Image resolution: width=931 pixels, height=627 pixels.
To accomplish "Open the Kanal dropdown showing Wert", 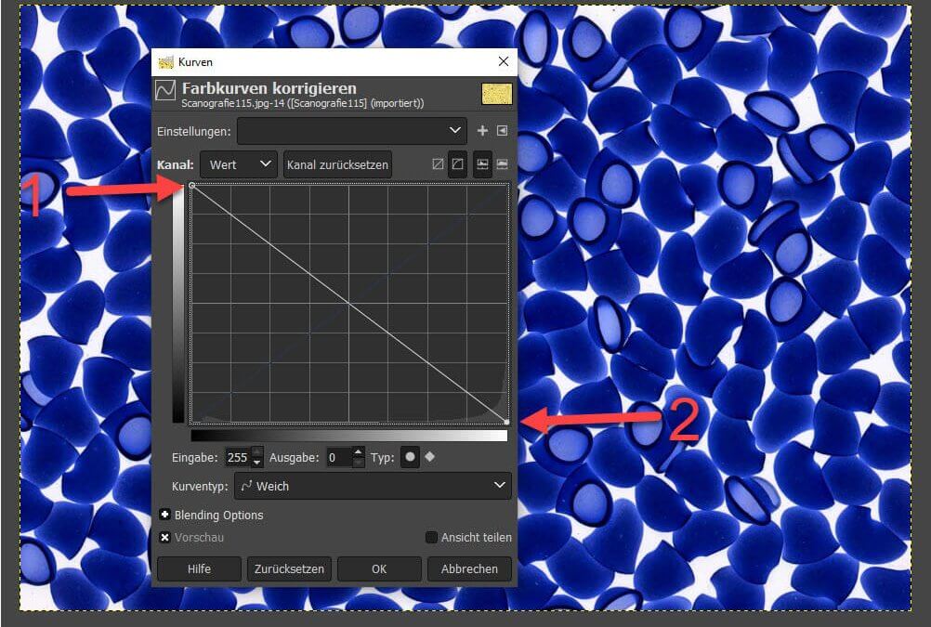I will click(x=238, y=164).
